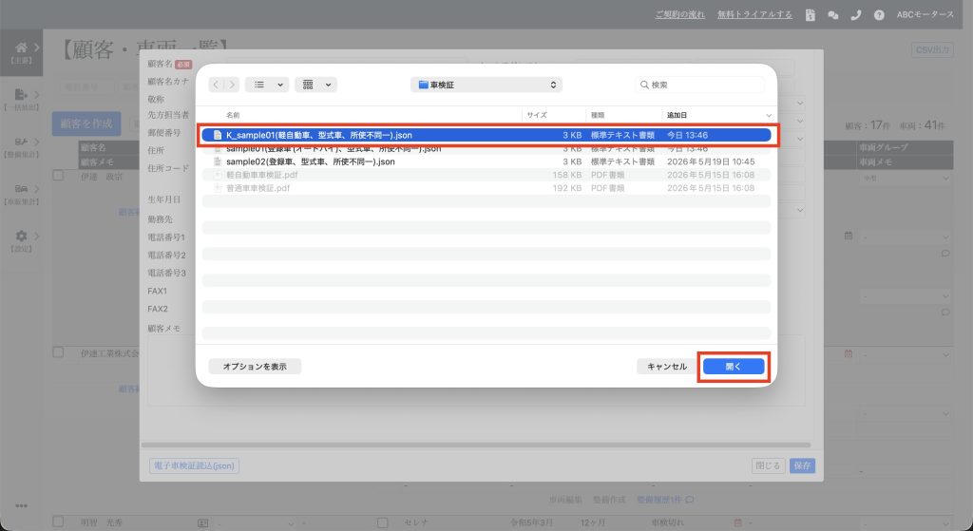This screenshot has height=531, width=973.
Task: Click the three-dots icon at sidebar bottom
Action: (21, 505)
